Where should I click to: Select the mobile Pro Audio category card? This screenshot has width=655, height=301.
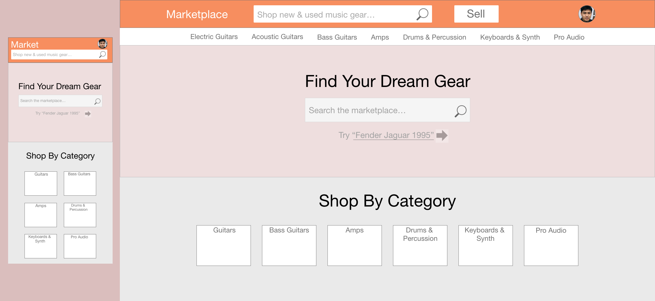pyautogui.click(x=80, y=246)
